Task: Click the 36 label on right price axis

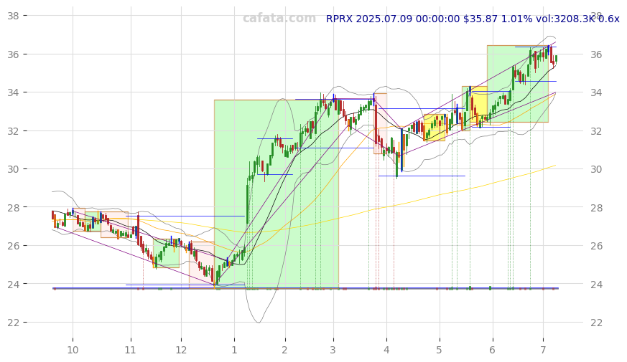Action: (596, 54)
